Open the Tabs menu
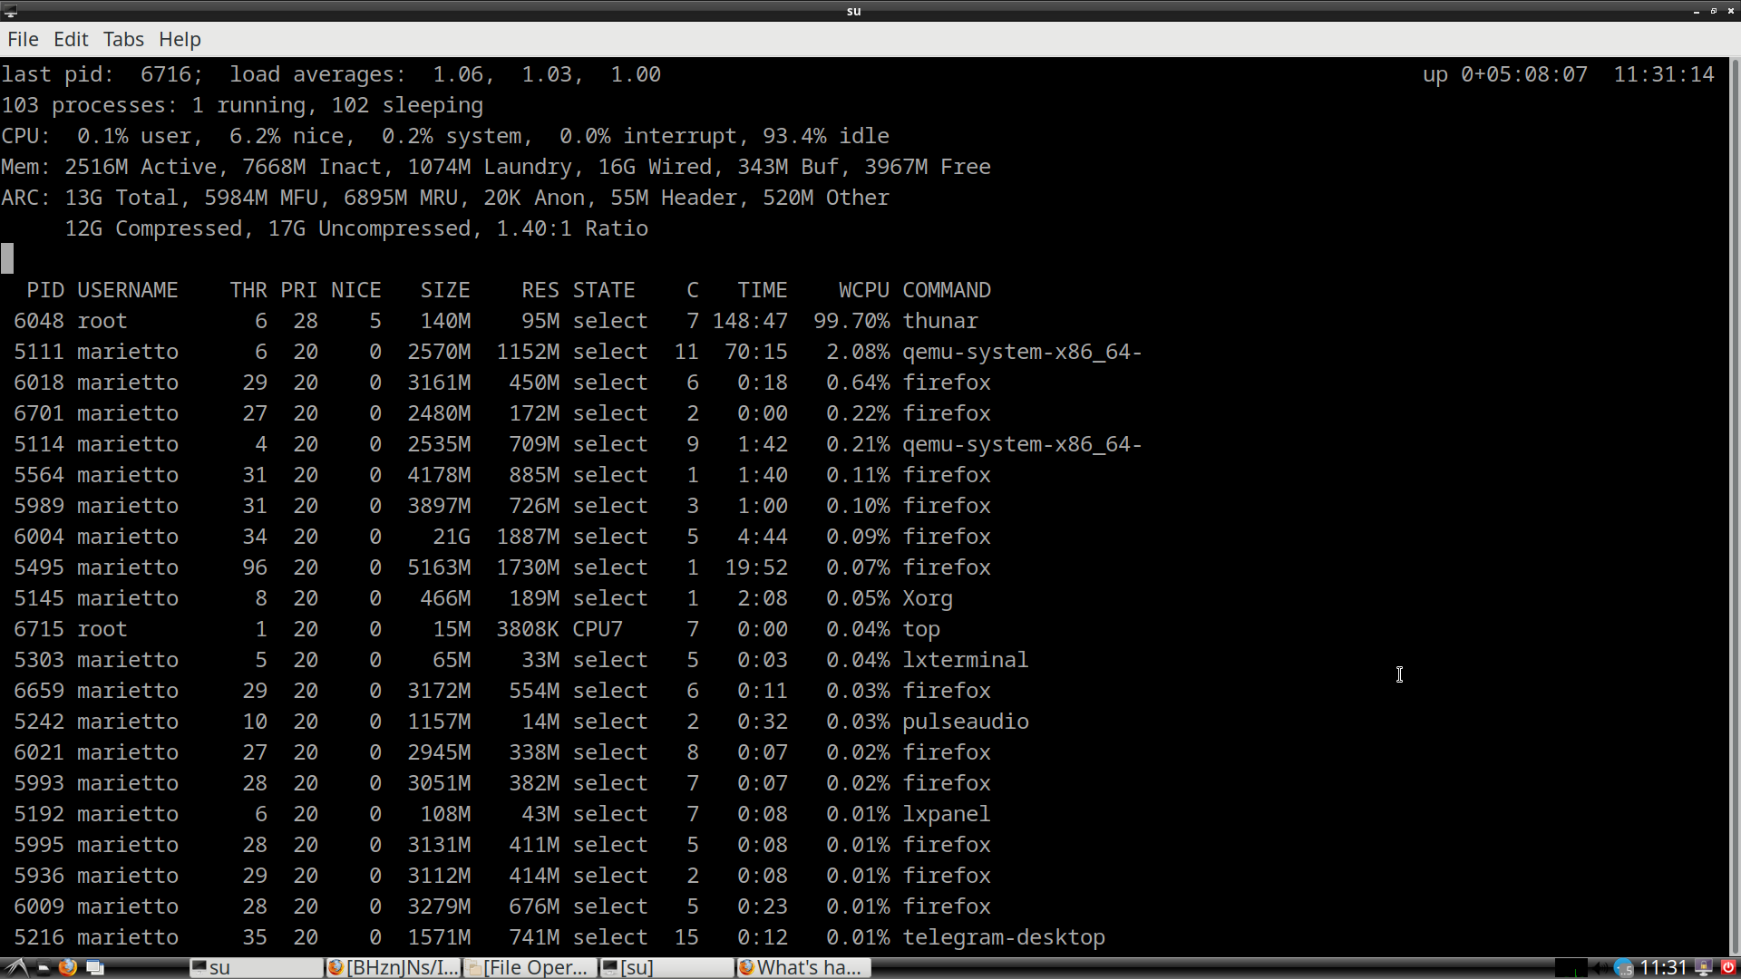 coord(123,39)
